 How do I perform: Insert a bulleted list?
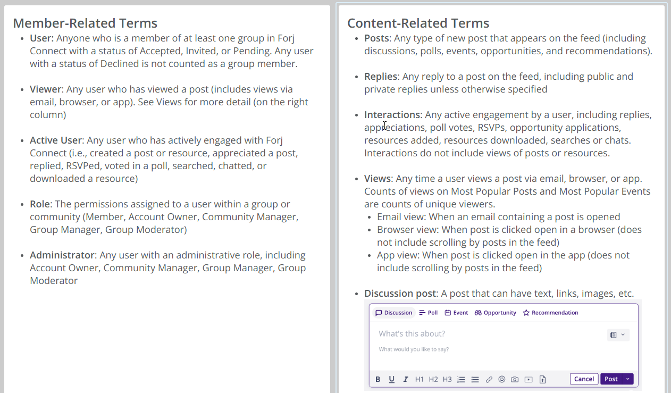(475, 379)
